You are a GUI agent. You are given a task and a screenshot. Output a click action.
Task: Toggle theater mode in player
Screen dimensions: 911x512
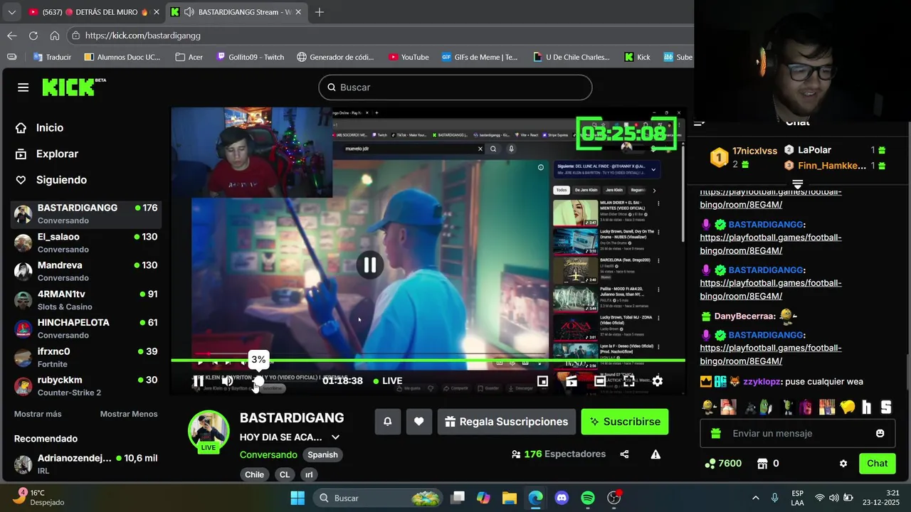(600, 381)
